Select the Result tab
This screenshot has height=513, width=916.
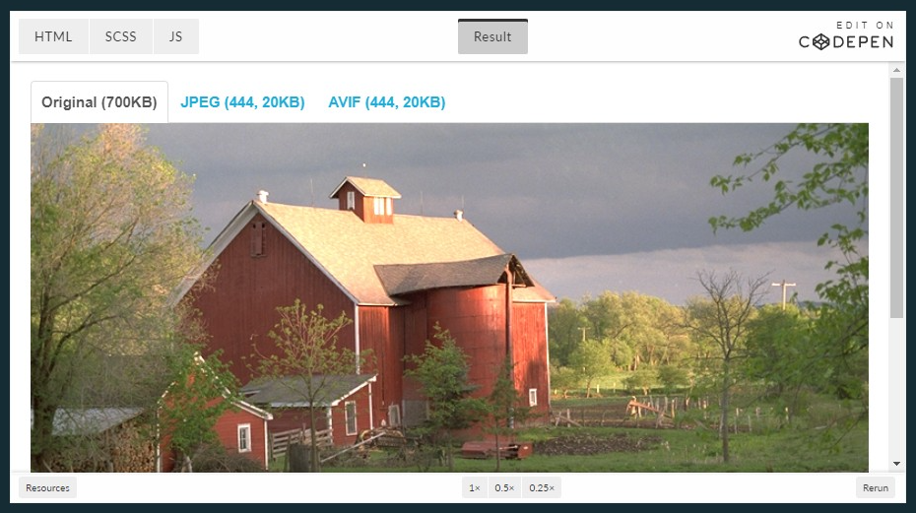[492, 36]
